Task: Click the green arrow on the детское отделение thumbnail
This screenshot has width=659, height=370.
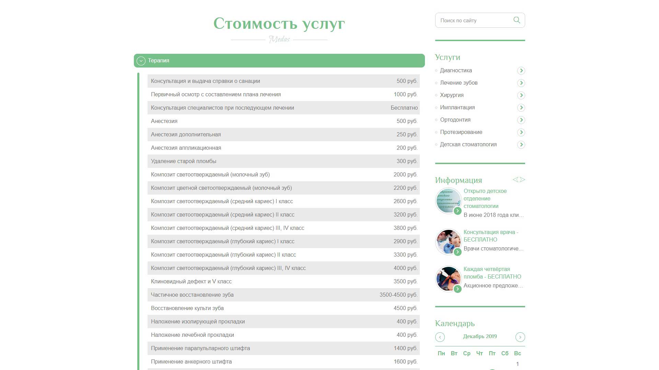Action: (x=458, y=211)
